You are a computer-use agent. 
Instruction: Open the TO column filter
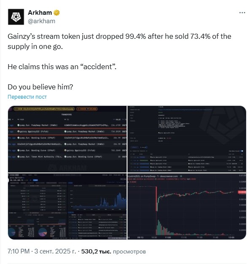click(x=65, y=119)
